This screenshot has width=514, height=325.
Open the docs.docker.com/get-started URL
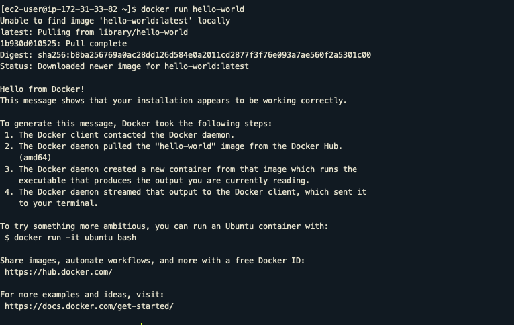(89, 306)
